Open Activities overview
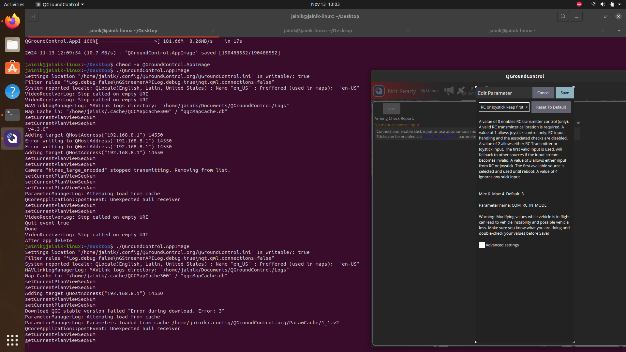 tap(14, 4)
